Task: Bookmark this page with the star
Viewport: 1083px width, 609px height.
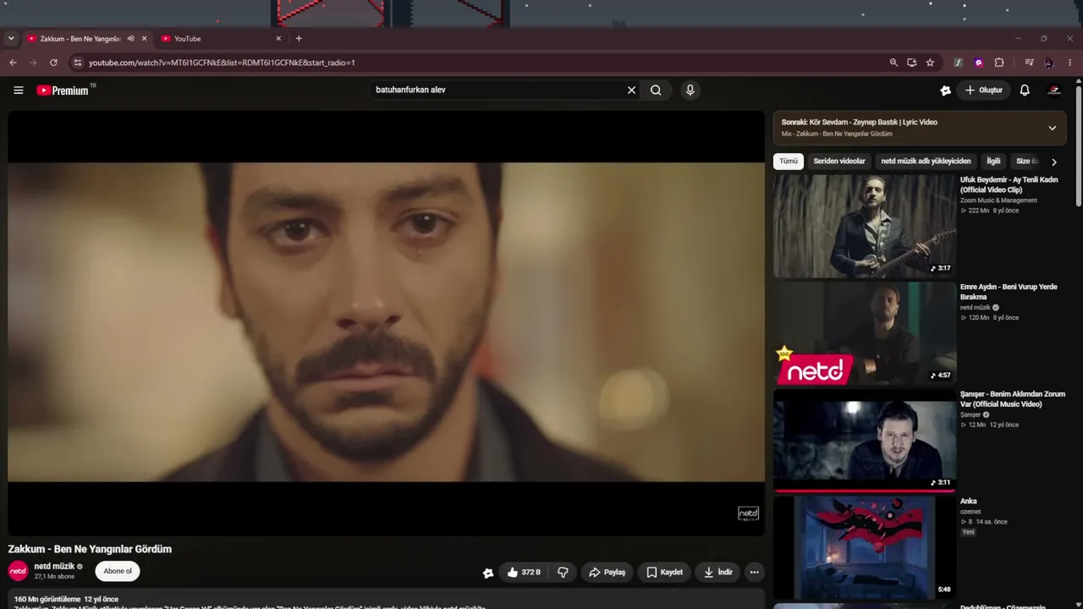Action: coord(930,63)
